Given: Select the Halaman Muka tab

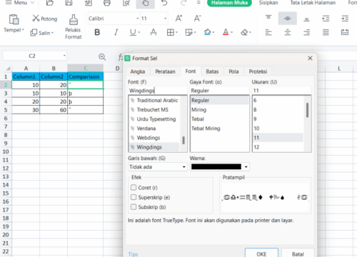Looking at the screenshot, I should 229,3.
